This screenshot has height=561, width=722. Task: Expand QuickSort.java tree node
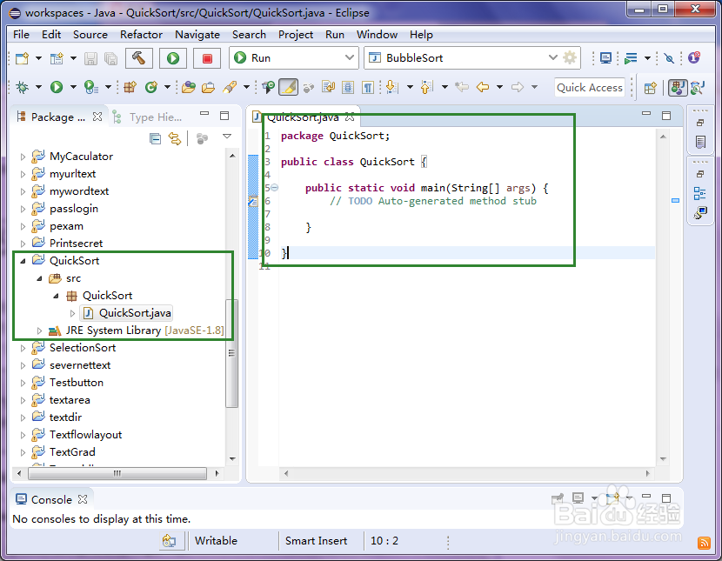73,313
